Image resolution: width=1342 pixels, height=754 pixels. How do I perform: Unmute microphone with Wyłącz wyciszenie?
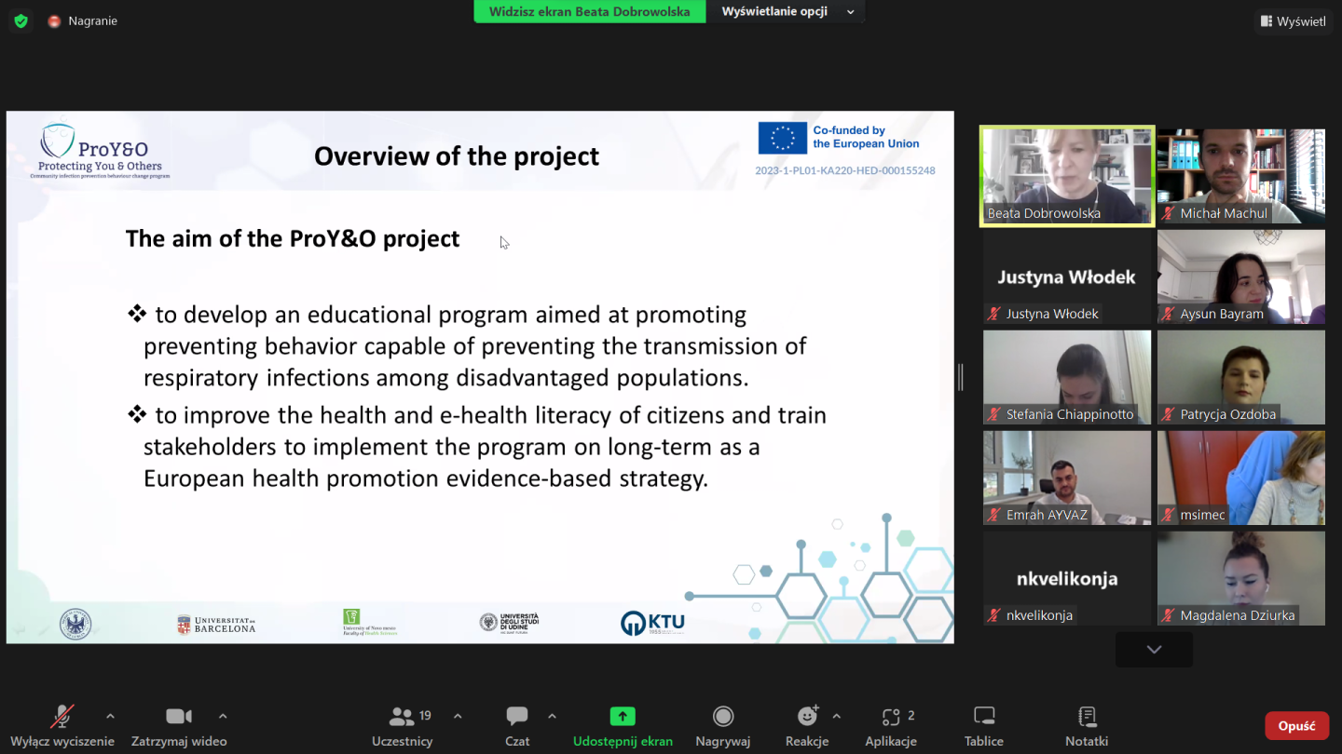(x=62, y=726)
